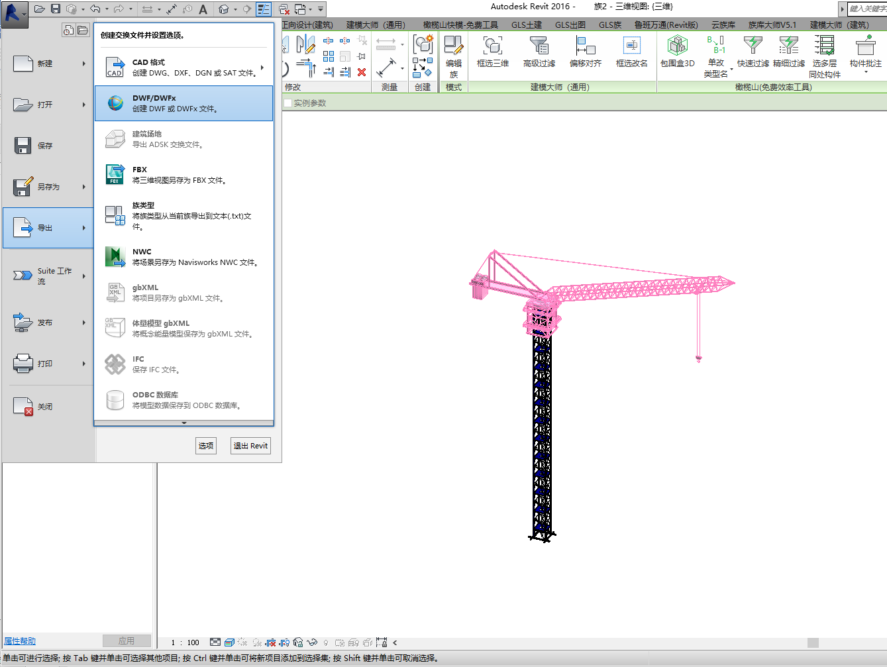Click the Undo arrow in quick access toolbar
Screen dimensions: 887x667
point(95,9)
